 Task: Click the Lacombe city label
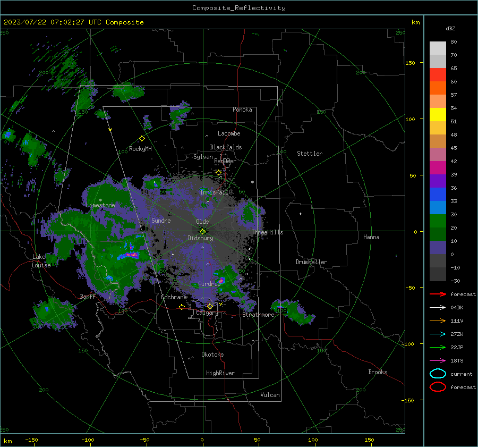(229, 133)
